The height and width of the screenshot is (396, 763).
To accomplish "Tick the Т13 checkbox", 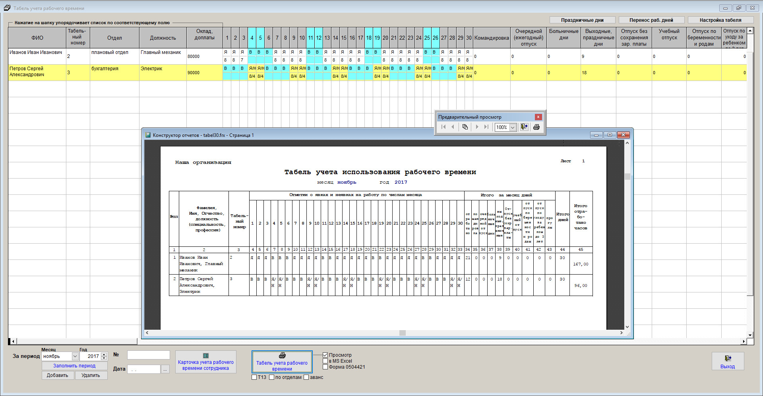I will [254, 377].
